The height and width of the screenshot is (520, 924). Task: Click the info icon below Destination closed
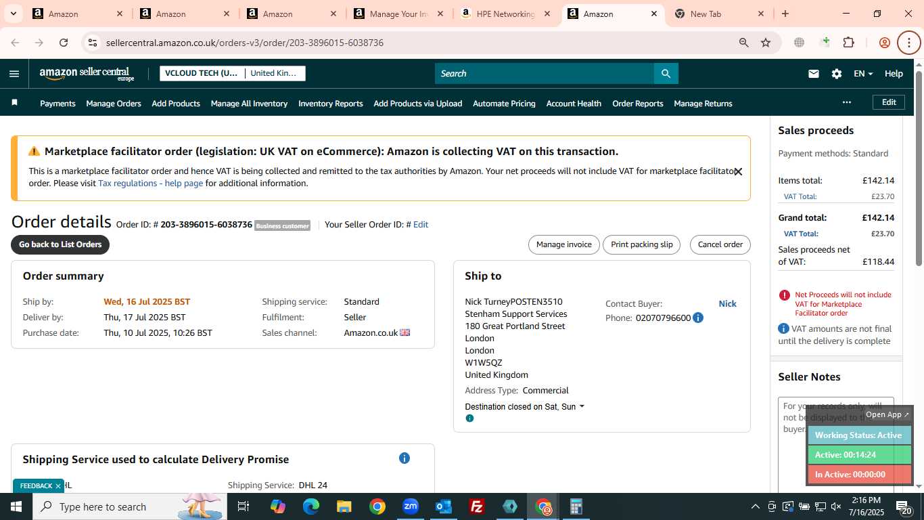[469, 418]
